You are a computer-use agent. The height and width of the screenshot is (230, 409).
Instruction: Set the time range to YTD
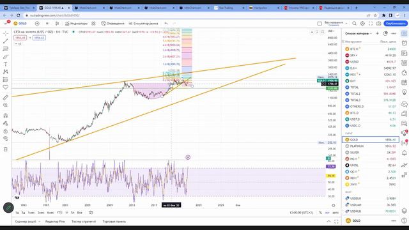click(x=59, y=213)
